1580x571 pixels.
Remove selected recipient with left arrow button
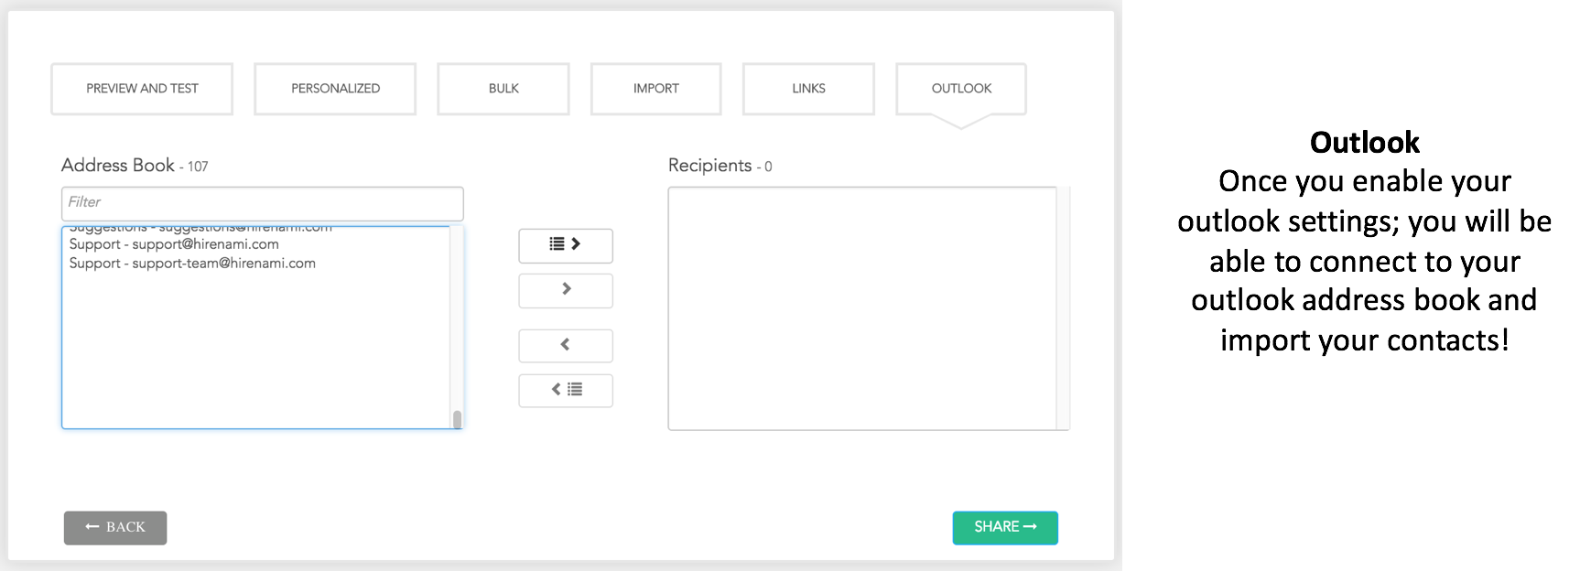tap(565, 346)
